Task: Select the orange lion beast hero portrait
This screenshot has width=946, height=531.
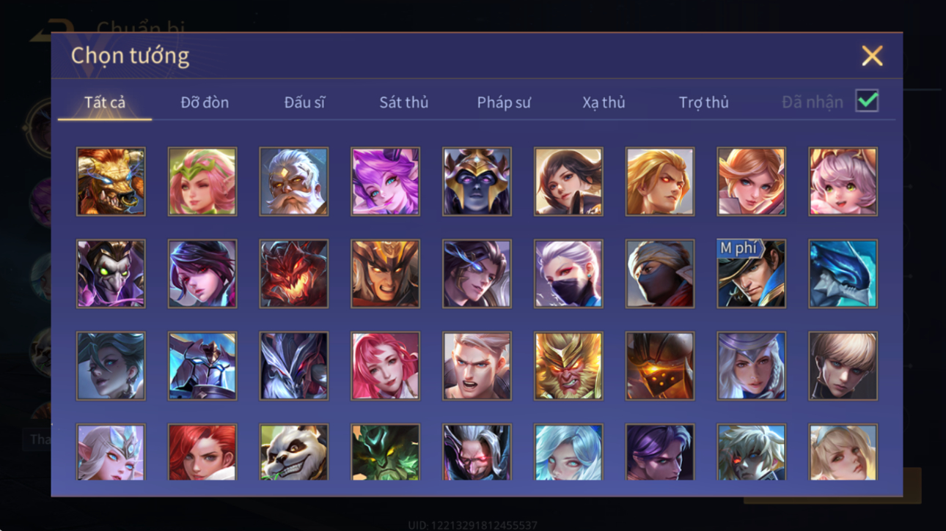Action: coord(111,182)
